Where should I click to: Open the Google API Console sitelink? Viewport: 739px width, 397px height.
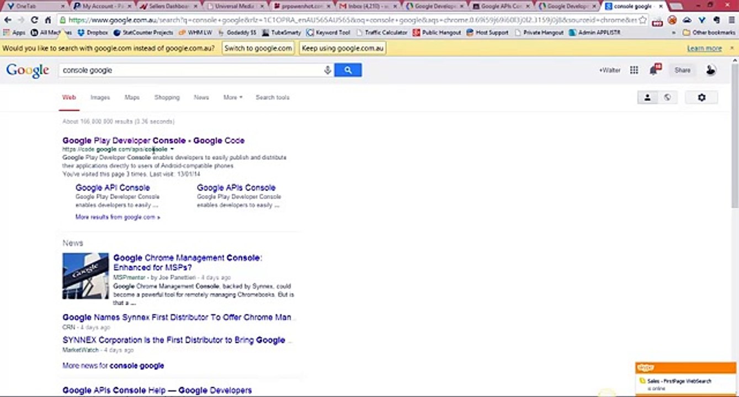[113, 187]
